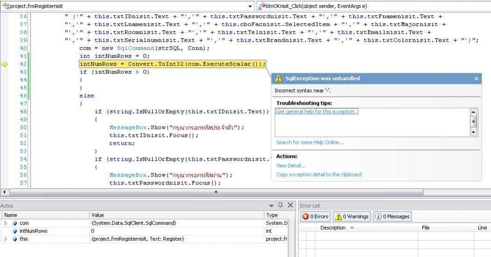Close the SqlException popup

pyautogui.click(x=476, y=79)
